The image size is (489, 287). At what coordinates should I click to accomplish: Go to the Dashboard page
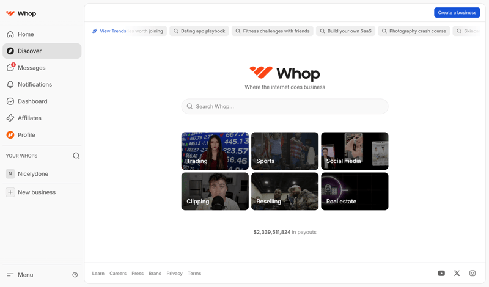click(42, 101)
